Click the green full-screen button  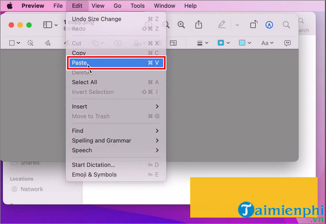29,25
